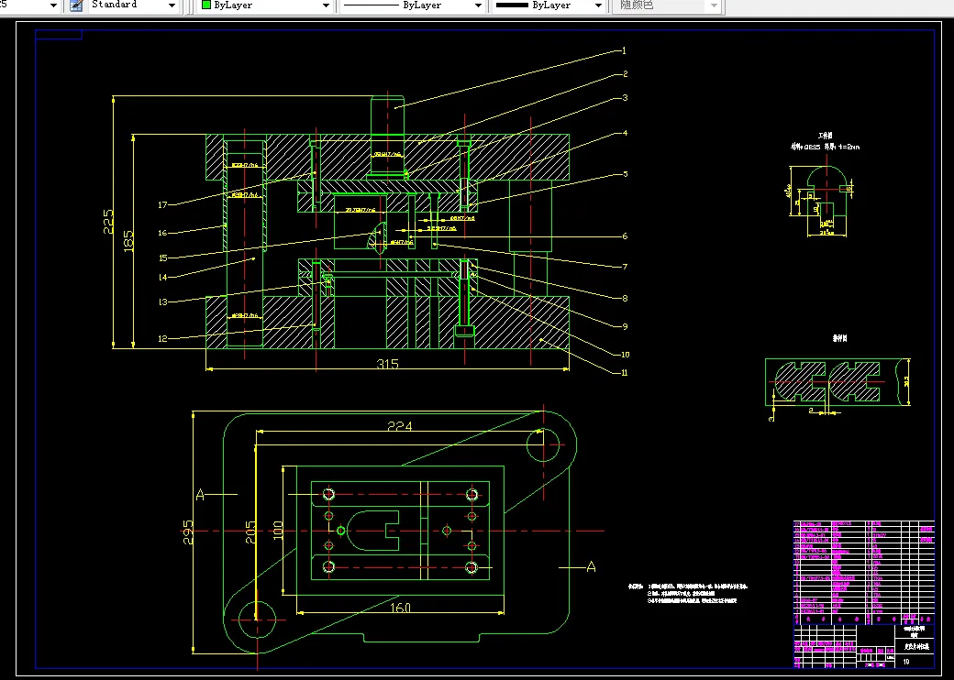This screenshot has width=954, height=680.
Task: Open the color control ByLayer dropdown
Action: (x=327, y=5)
